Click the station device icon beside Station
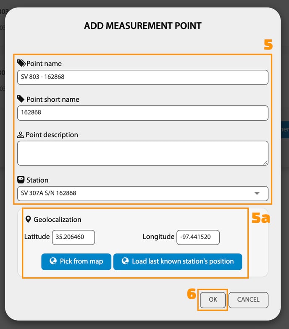Screen dimensions: 289x329 (x=21, y=180)
